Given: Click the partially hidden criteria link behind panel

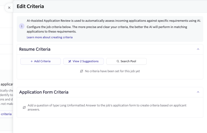Looking at the screenshot, I should point(6,114).
